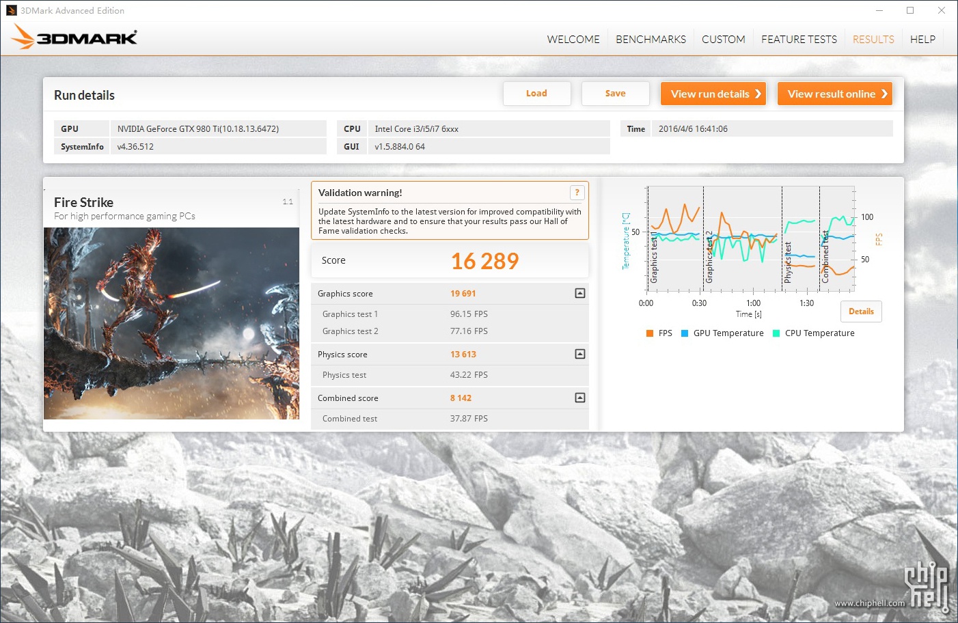Click the 3DMark logo

click(x=74, y=38)
